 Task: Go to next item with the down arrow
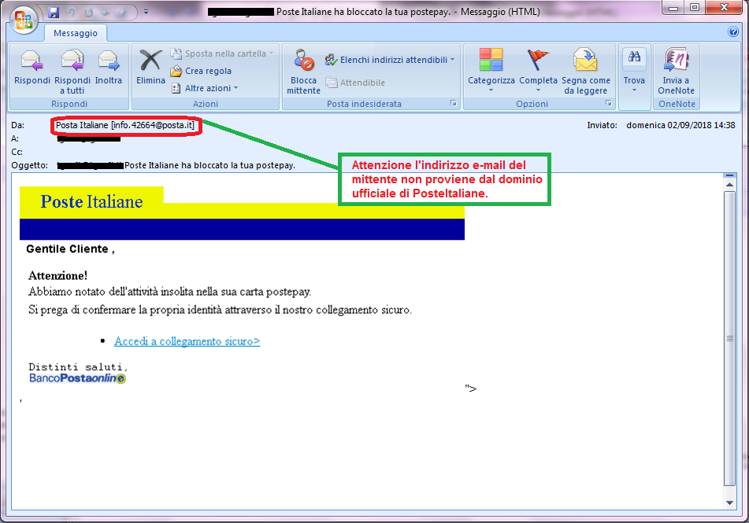[x=123, y=13]
